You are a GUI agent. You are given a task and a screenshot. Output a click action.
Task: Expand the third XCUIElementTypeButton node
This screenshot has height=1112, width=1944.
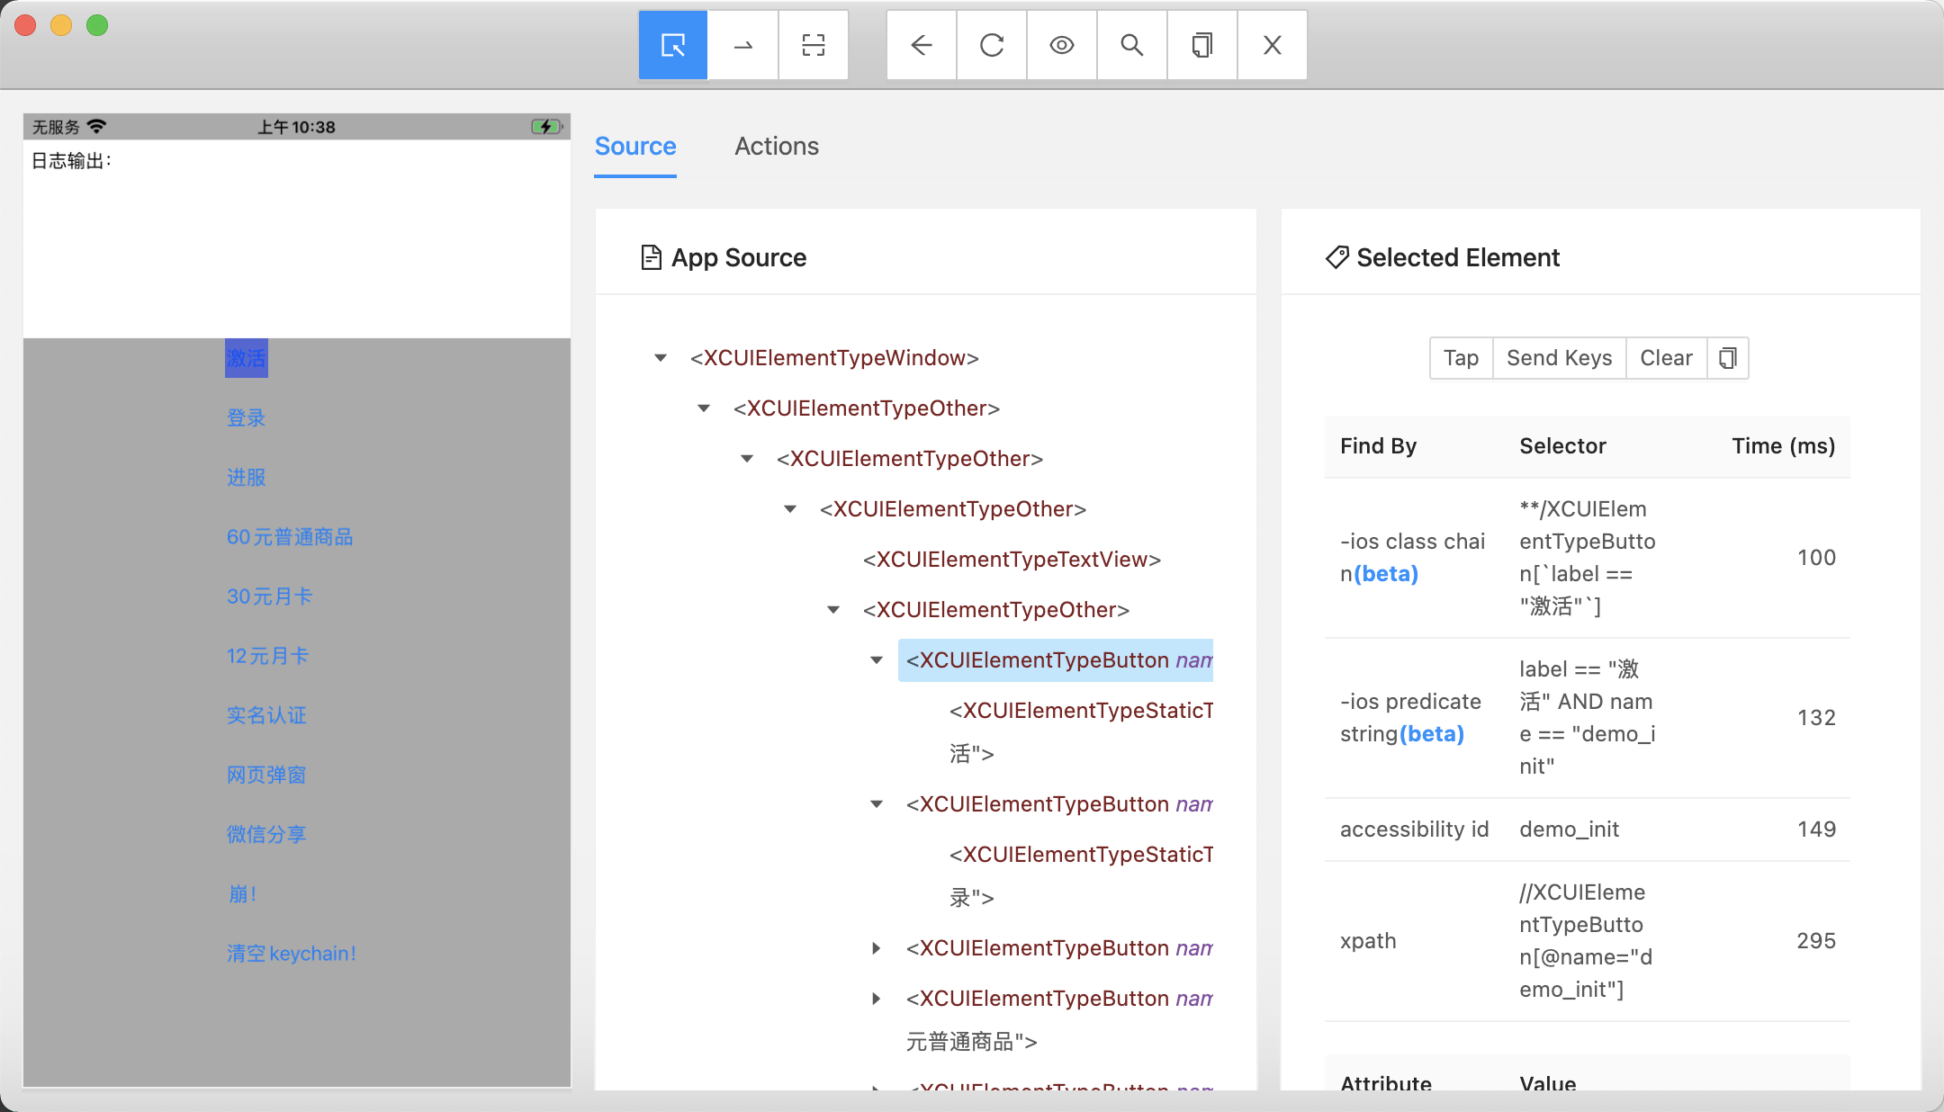point(877,948)
